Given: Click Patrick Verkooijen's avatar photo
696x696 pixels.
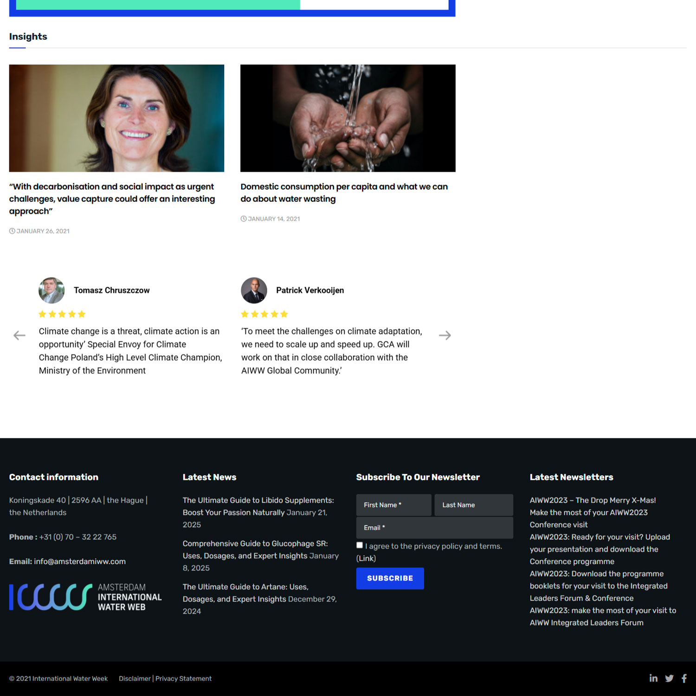Looking at the screenshot, I should 254,290.
